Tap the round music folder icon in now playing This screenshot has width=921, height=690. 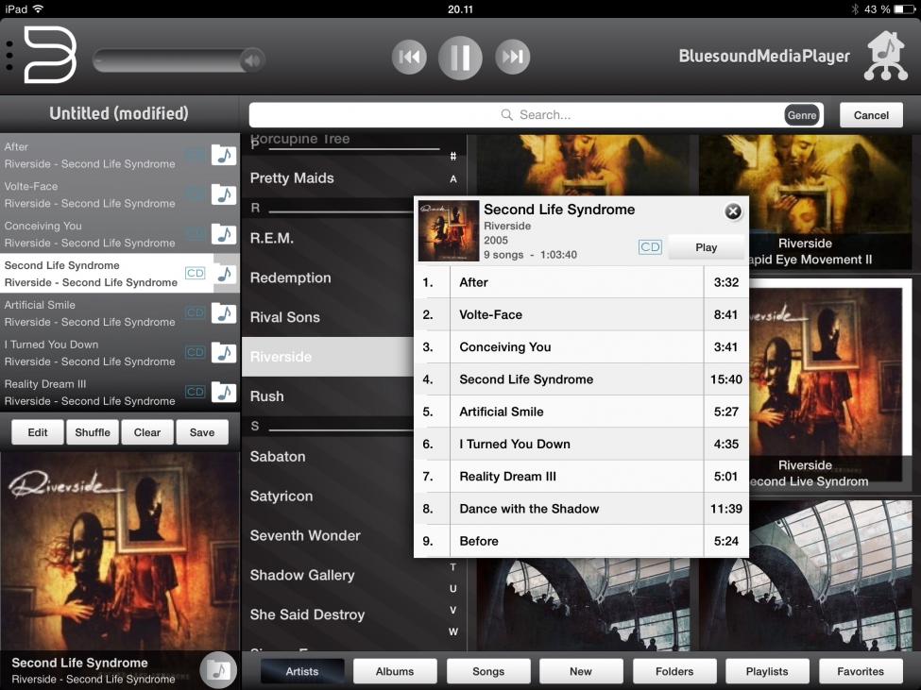pos(218,669)
